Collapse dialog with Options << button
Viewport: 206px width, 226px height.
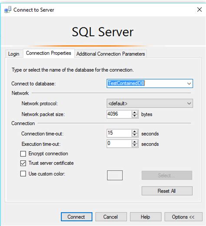coord(183,217)
